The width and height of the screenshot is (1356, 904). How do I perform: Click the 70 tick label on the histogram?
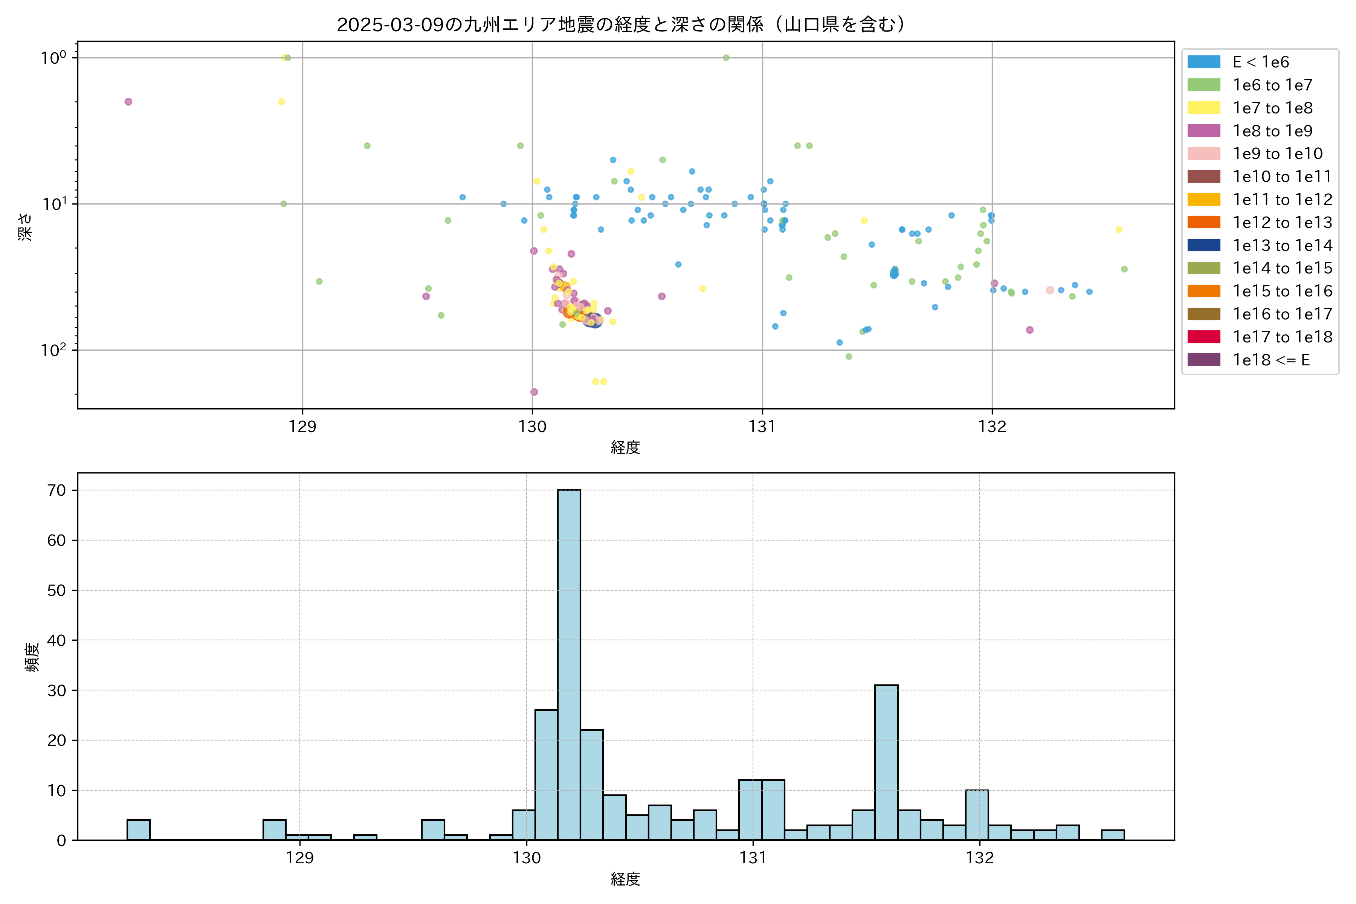[56, 490]
